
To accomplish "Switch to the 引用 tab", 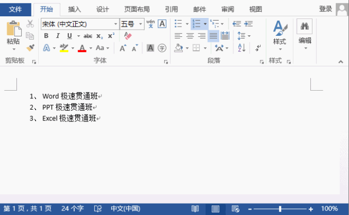I will 171,9.
